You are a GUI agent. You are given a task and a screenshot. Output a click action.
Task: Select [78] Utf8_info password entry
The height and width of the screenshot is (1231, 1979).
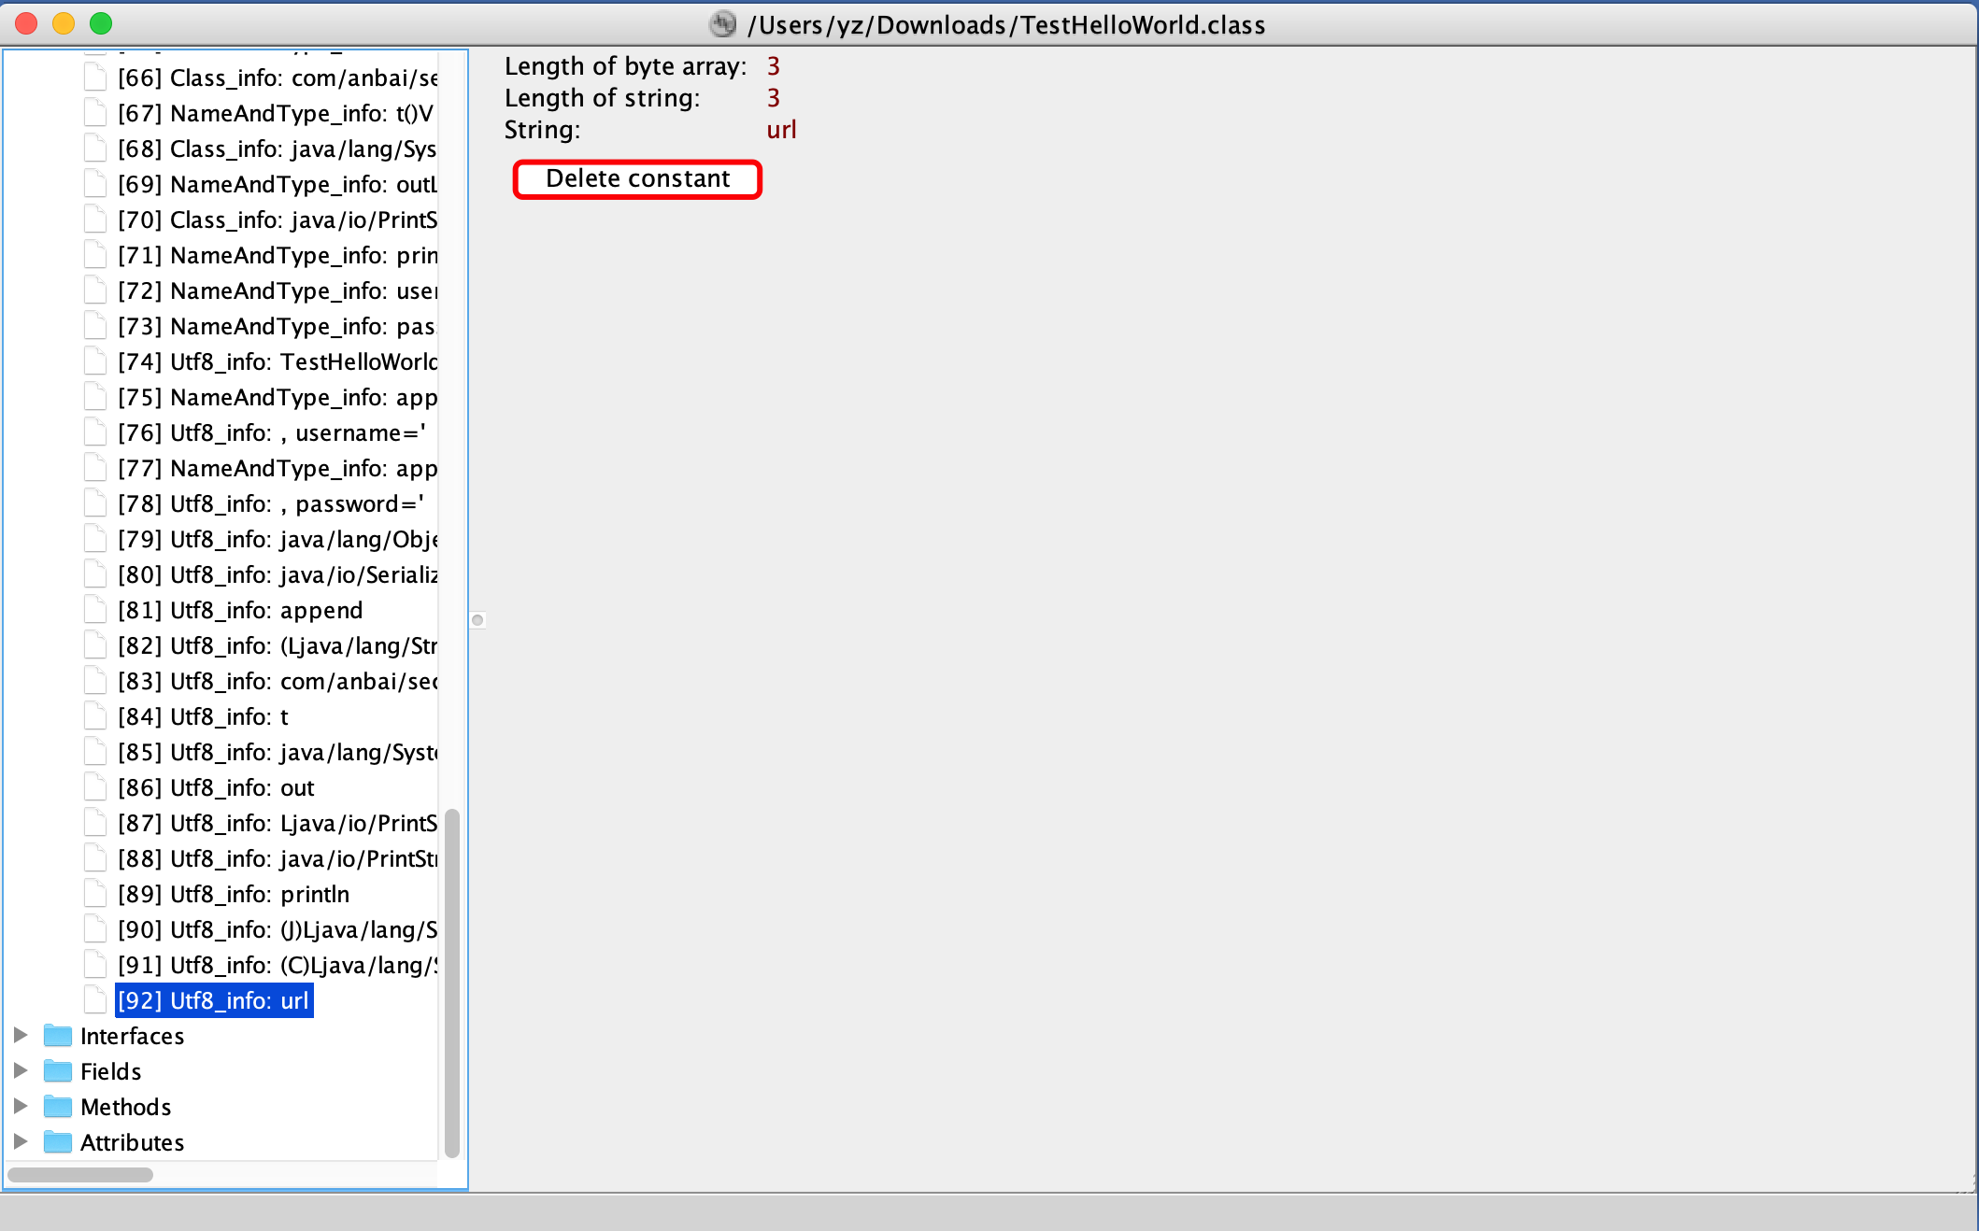(271, 503)
